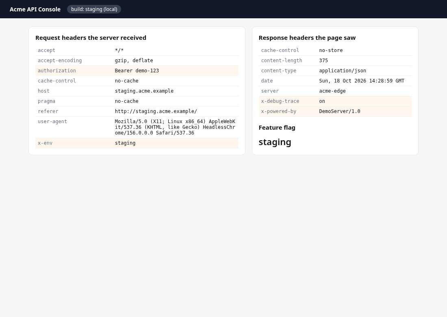Click the x-env header name

tap(45, 143)
